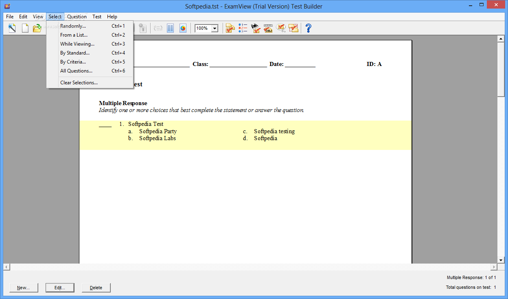Screen dimensions: 508x299
Task: Click the Delete button
Action: click(x=96, y=288)
